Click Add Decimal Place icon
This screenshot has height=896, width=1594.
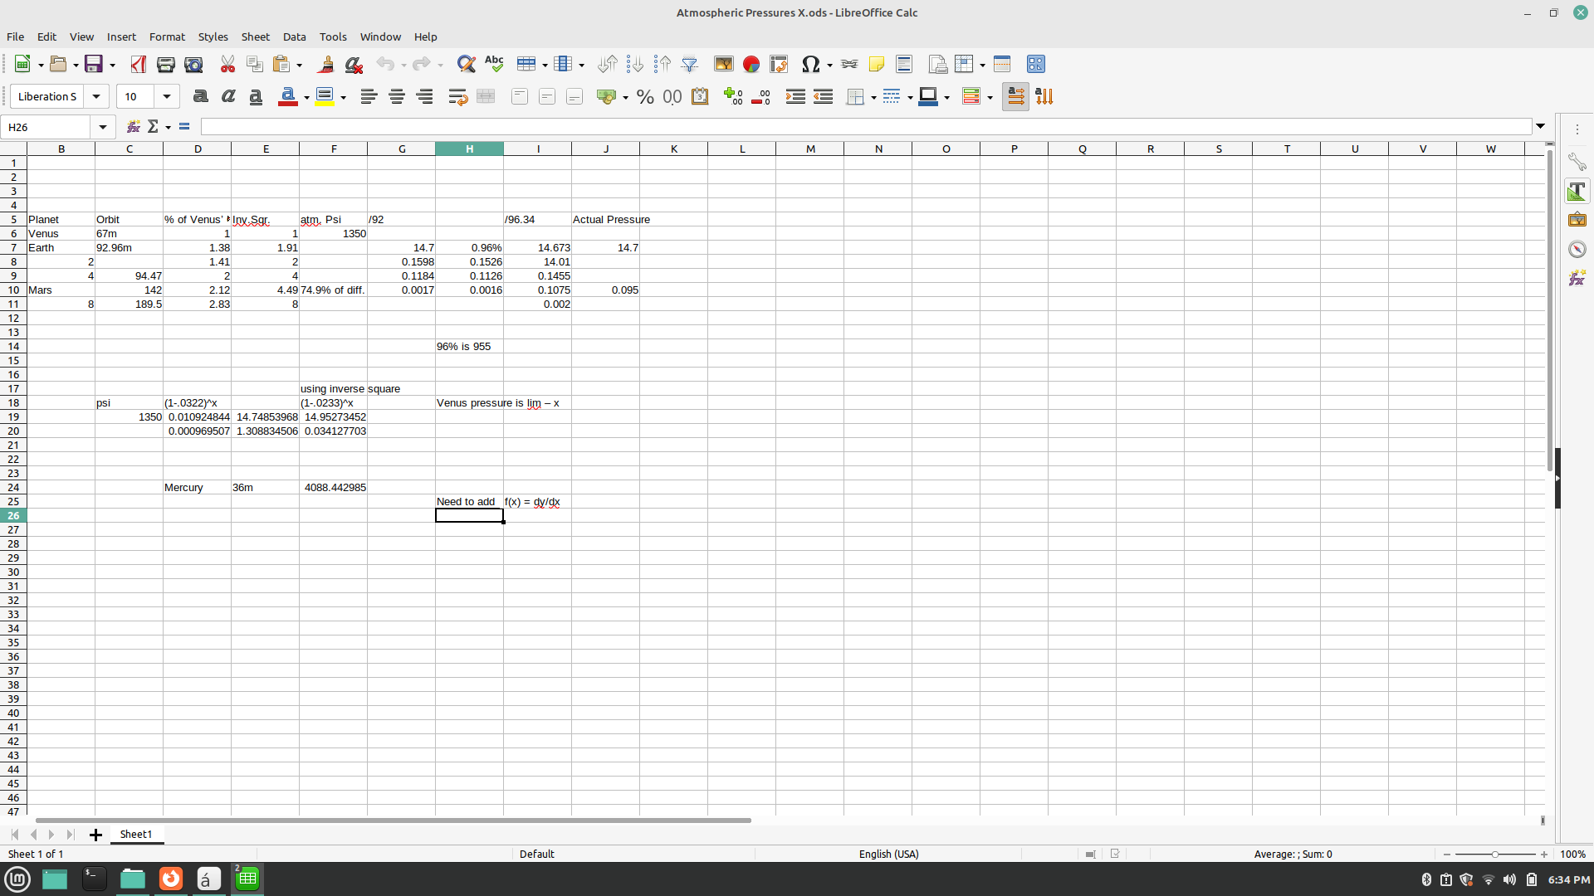(x=734, y=97)
